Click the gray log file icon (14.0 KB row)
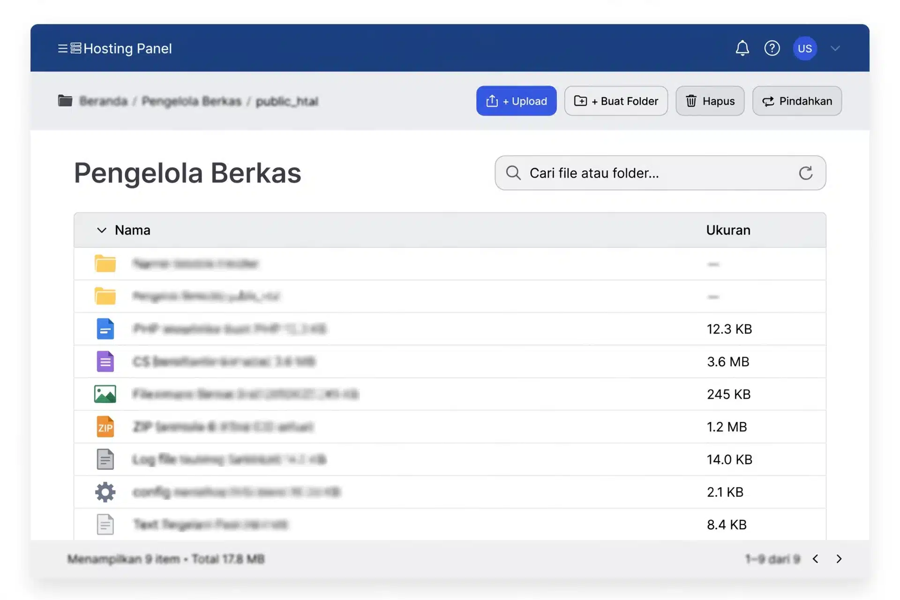900x600 pixels. click(x=105, y=459)
